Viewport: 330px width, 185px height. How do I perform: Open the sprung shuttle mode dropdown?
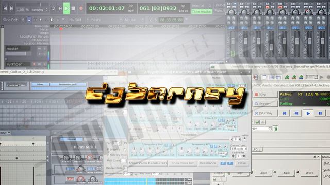point(40,10)
